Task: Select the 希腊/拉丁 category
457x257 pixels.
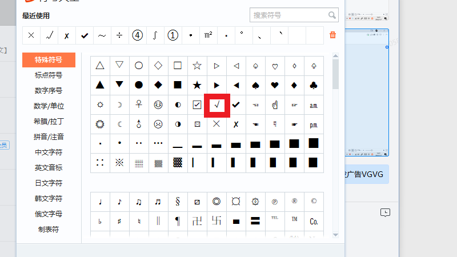Action: tap(49, 121)
